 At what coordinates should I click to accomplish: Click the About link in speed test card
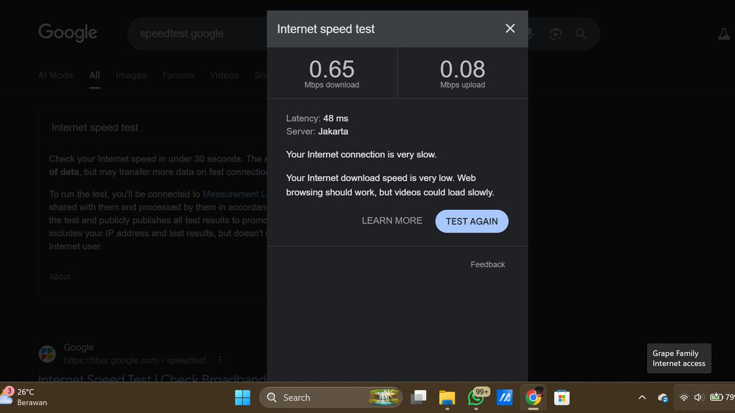click(x=59, y=277)
